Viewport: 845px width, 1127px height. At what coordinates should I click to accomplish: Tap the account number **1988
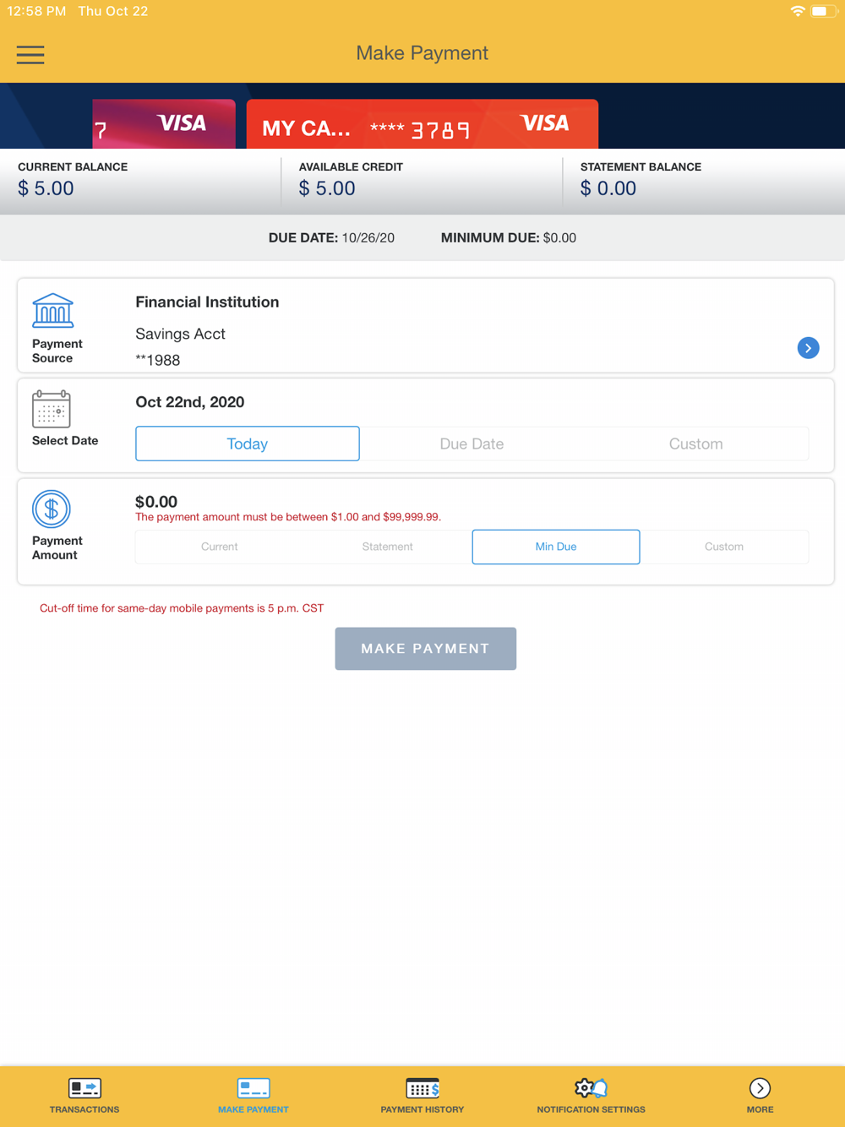click(x=158, y=360)
